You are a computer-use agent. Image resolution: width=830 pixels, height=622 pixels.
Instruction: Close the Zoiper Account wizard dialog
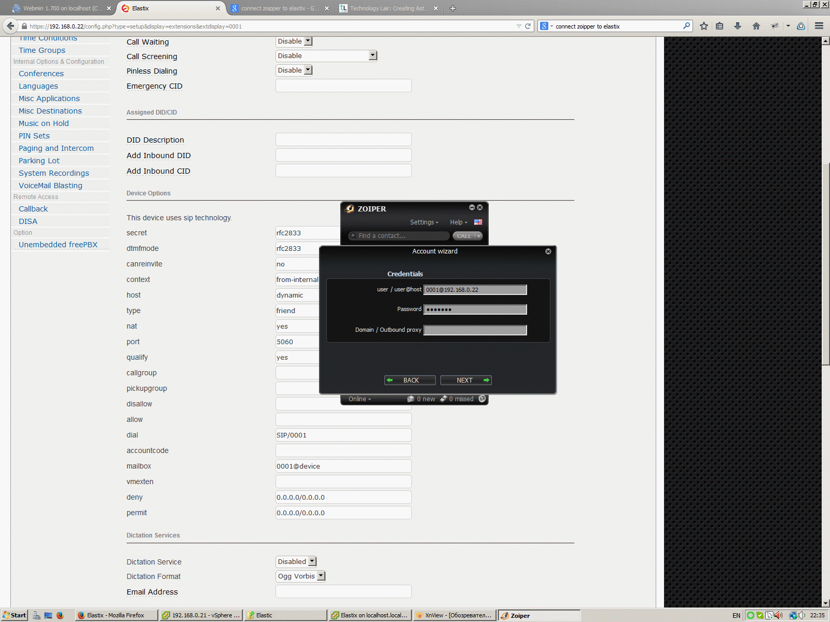(548, 251)
